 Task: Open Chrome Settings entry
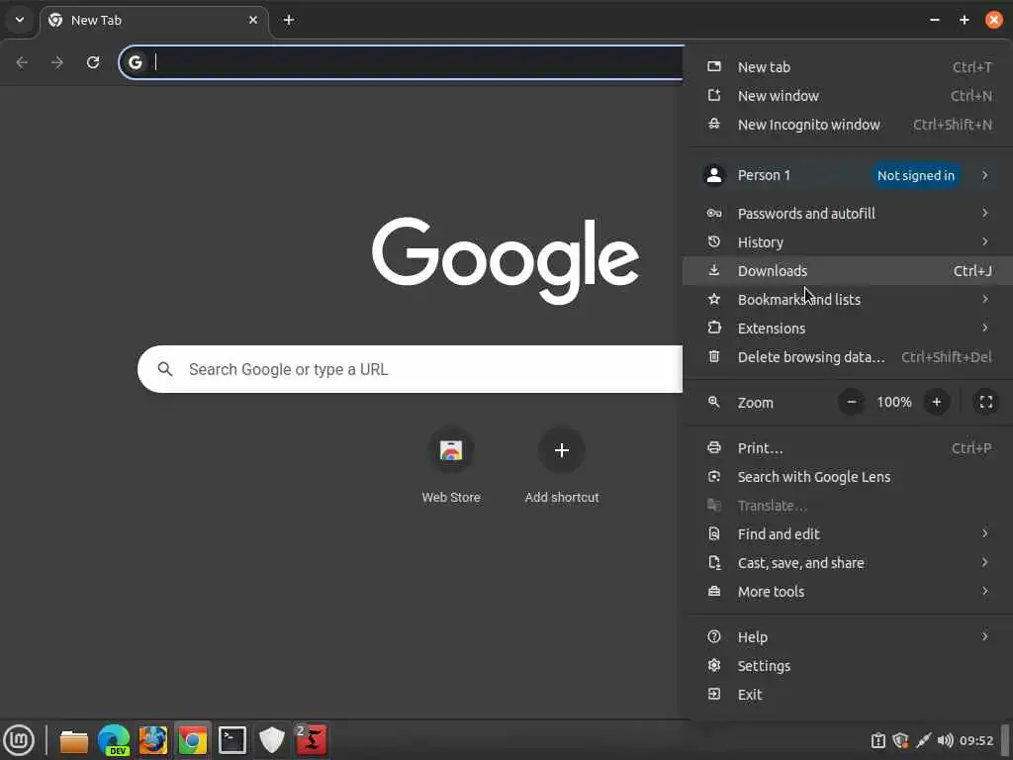[x=848, y=666]
